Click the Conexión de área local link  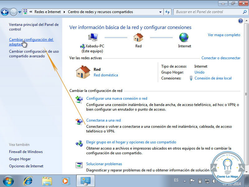pyautogui.click(x=213, y=78)
